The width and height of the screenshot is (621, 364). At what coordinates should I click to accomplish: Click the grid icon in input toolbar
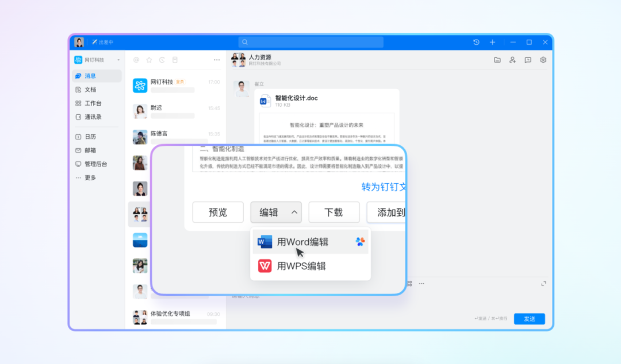click(x=409, y=284)
